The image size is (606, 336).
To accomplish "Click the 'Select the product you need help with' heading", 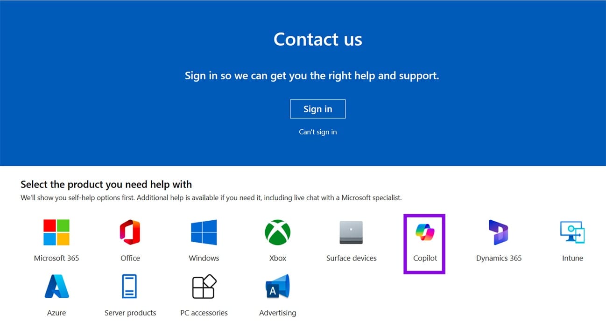I will (x=106, y=184).
